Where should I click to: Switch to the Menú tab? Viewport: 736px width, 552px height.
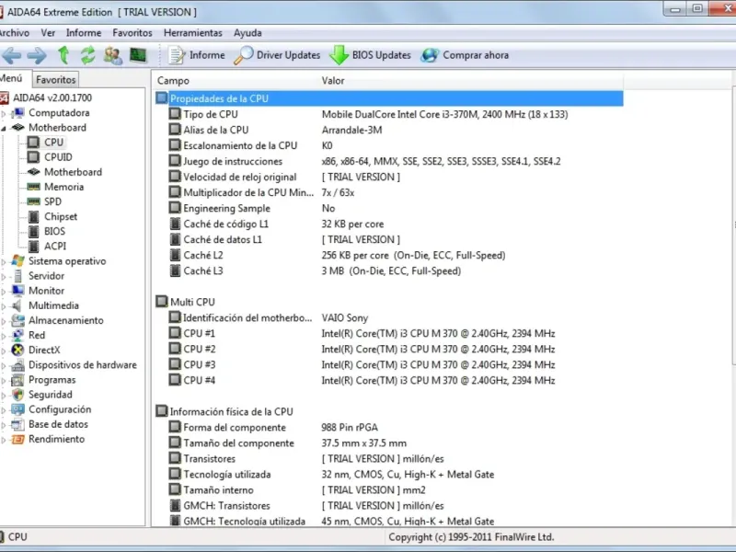(14, 78)
